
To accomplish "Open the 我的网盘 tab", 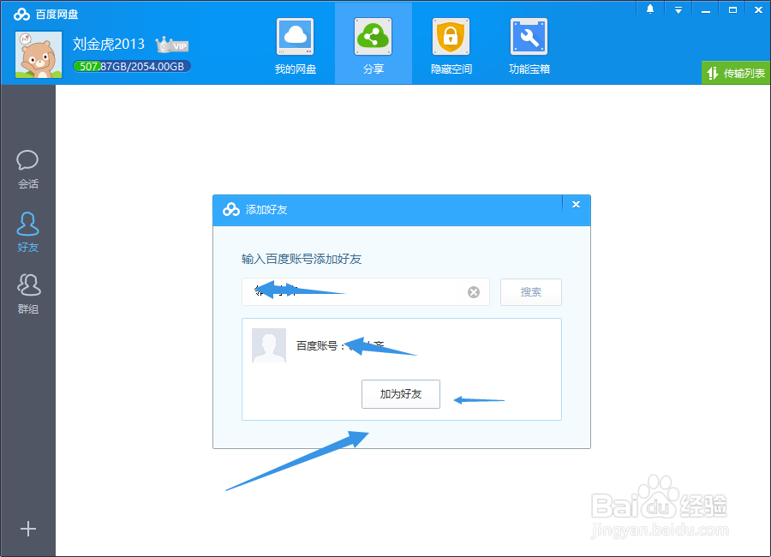I will (x=296, y=45).
